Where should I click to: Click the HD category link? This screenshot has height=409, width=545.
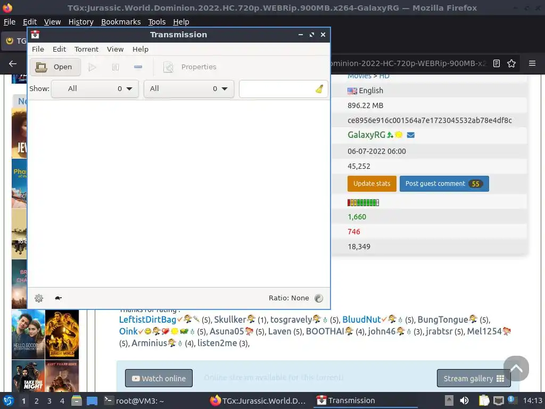click(x=384, y=76)
